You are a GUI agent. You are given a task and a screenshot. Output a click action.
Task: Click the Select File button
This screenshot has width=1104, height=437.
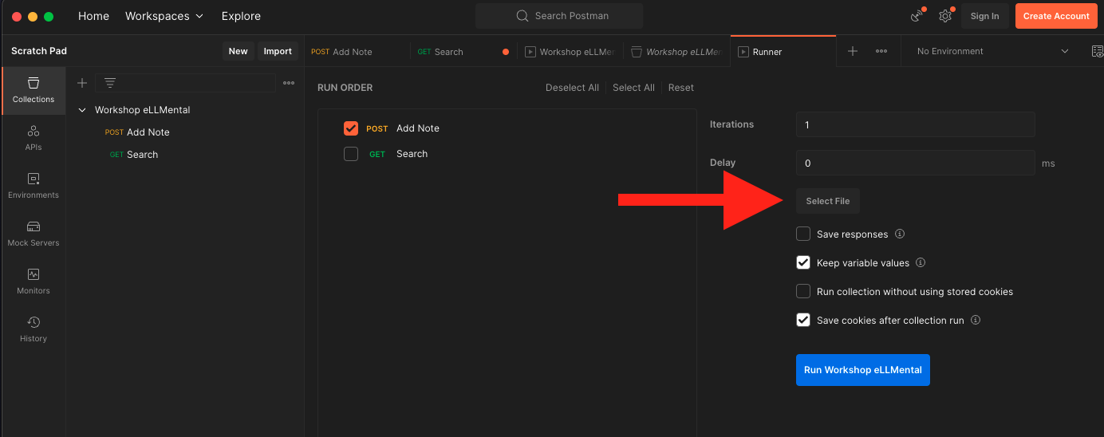coord(828,201)
